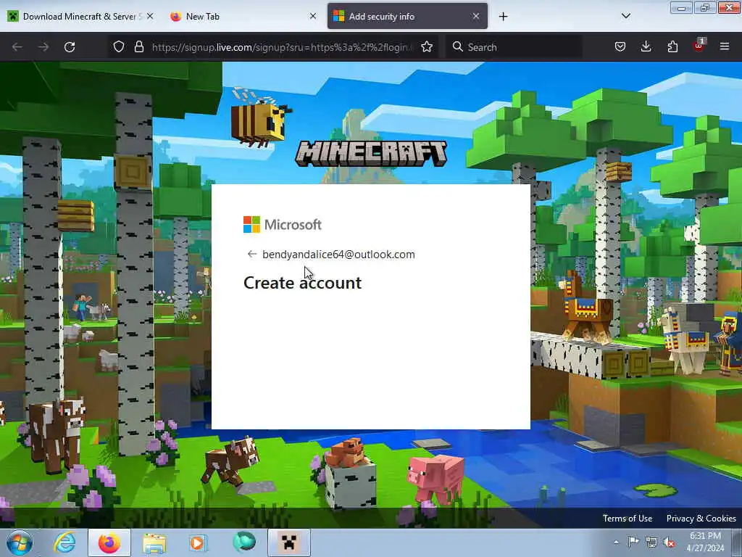Open the tracking protection shield icon

(119, 47)
